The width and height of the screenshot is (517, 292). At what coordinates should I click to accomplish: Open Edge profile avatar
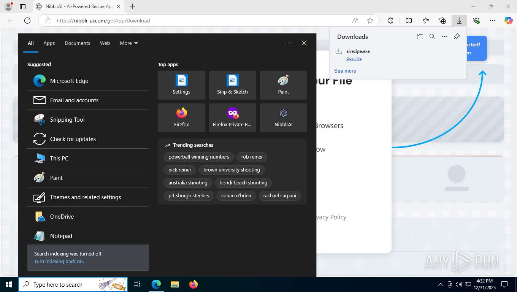(8, 6)
